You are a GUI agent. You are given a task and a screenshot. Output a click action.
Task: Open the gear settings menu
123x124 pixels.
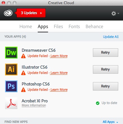tap(115, 13)
